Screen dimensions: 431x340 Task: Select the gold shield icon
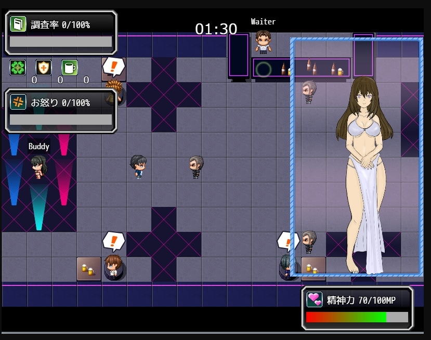(43, 68)
